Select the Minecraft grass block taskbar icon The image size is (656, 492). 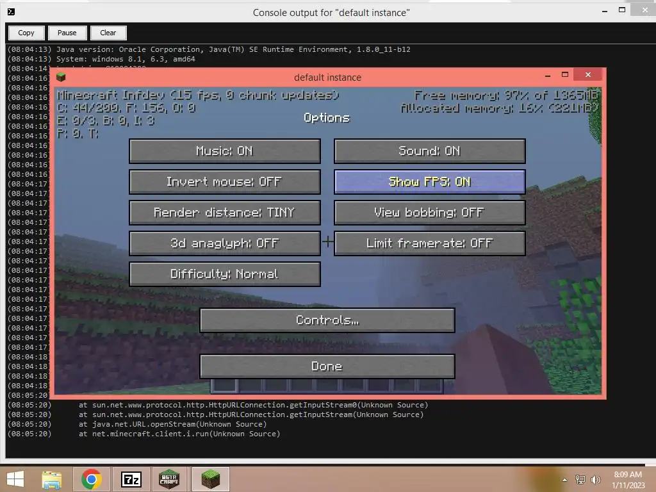[210, 479]
